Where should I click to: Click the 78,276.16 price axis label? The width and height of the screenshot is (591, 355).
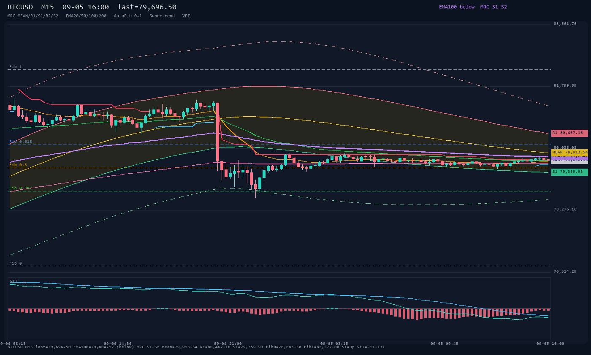[565, 209]
